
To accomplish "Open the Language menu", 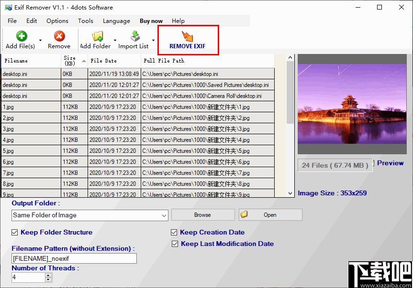I will (x=116, y=21).
